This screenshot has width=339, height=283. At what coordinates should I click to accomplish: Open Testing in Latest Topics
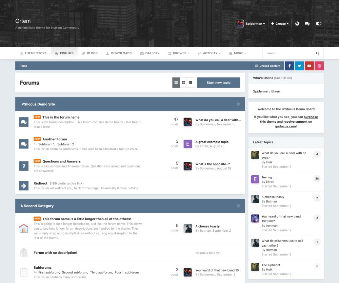coord(266,177)
